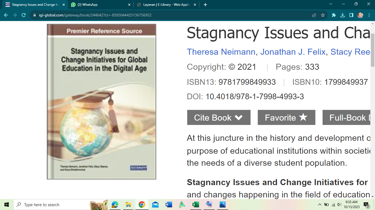Image resolution: width=375 pixels, height=210 pixels.
Task: Bookmark this page with the star icon
Action: (x=323, y=15)
